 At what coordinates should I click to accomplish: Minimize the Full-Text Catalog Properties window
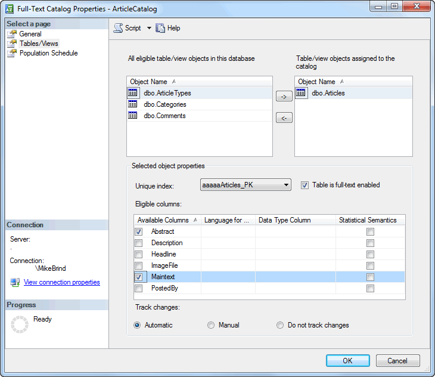coord(378,6)
